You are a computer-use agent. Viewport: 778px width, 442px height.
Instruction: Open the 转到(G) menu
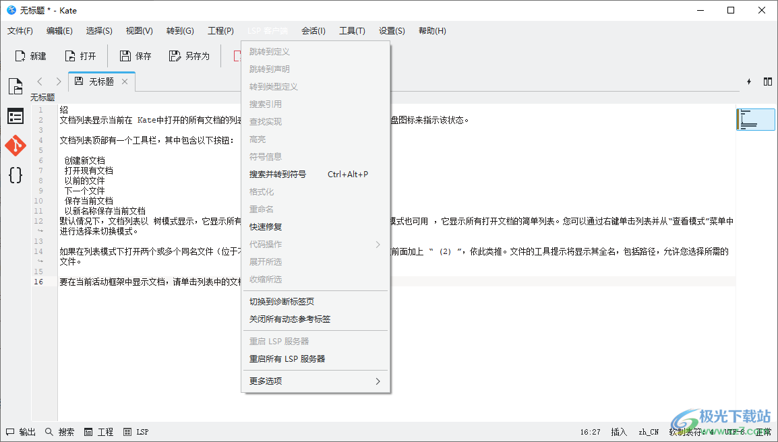(180, 31)
